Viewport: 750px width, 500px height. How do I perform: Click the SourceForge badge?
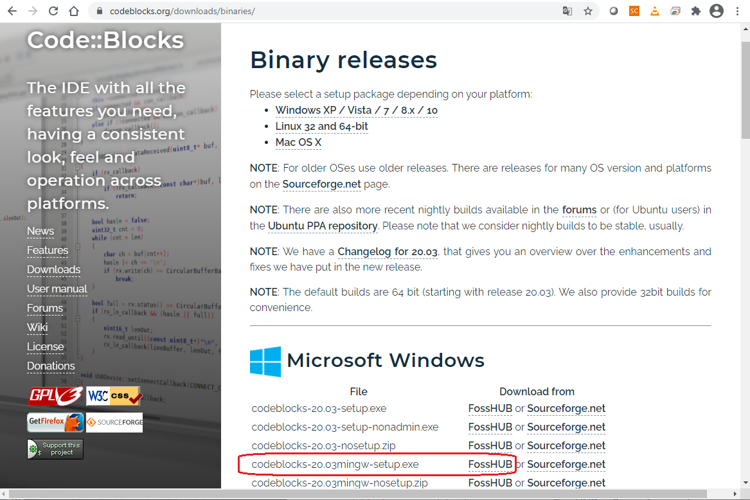coord(114,422)
